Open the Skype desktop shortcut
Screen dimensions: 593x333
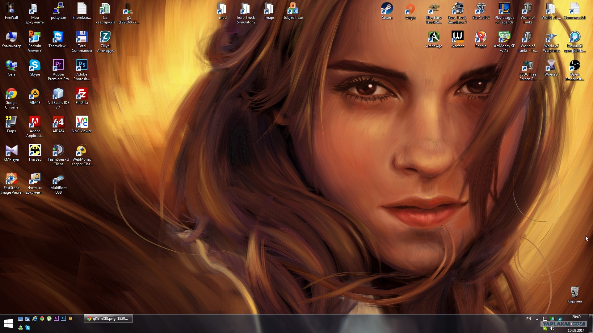tap(35, 68)
